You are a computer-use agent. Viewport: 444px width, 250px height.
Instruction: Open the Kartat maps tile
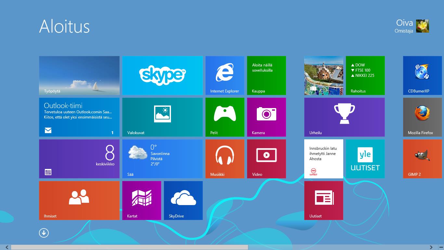pos(142,201)
